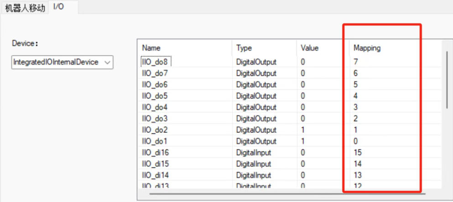Select the IIO_di16 input row
Image resolution: width=453 pixels, height=202 pixels.
point(156,153)
